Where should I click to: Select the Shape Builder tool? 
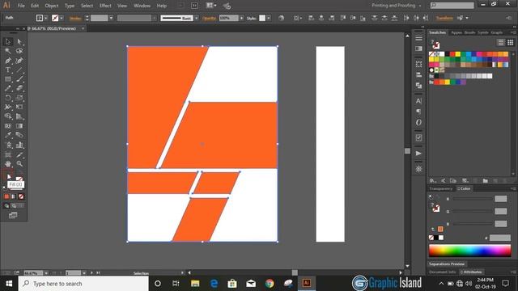pos(8,116)
